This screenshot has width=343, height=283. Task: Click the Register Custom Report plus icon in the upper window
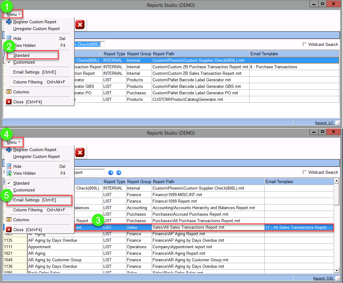pyautogui.click(x=9, y=22)
